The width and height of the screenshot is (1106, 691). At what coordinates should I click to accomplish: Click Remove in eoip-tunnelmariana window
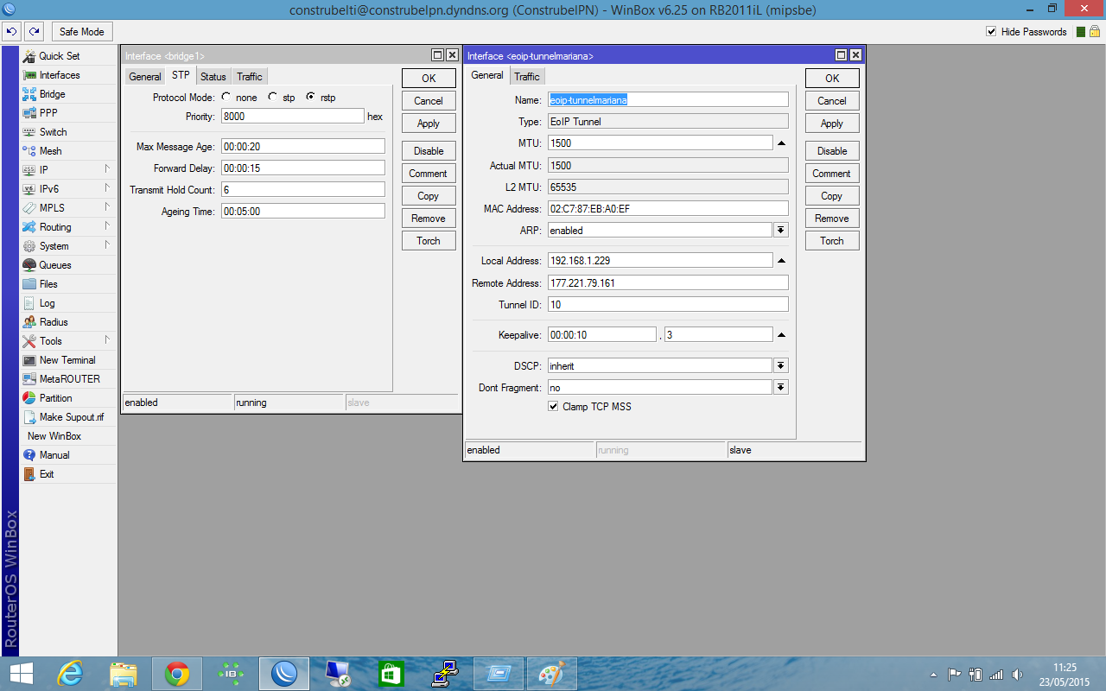(832, 219)
